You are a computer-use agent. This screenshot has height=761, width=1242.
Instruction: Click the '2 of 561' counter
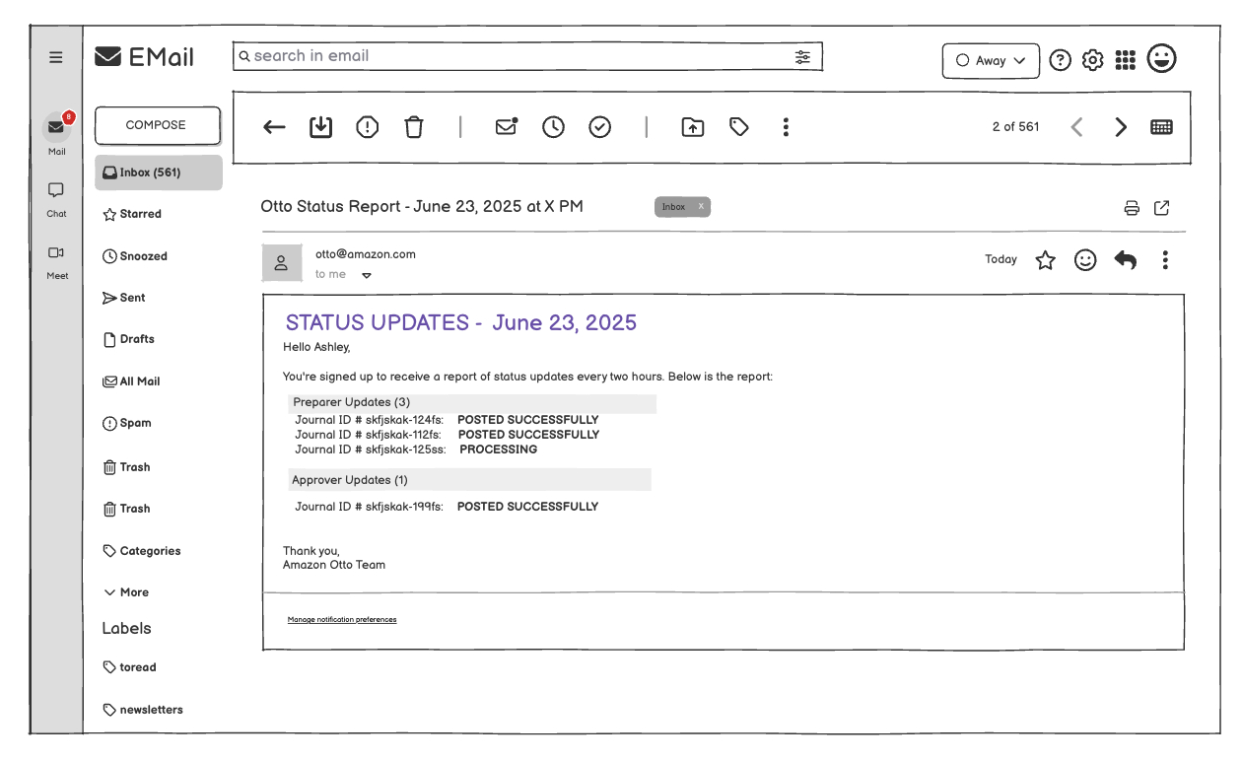1015,126
